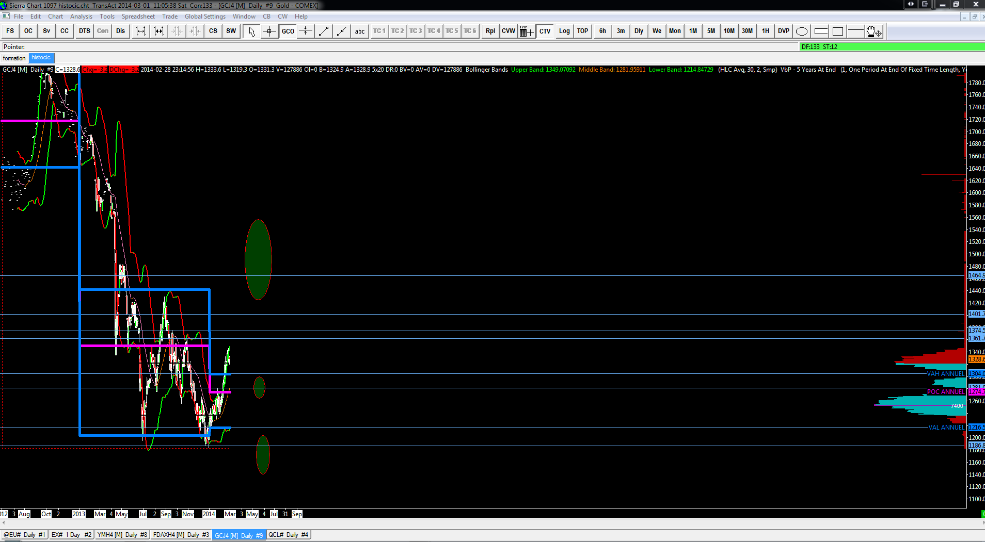Select the pointer arrow tool
The height and width of the screenshot is (542, 985).
[x=251, y=31]
